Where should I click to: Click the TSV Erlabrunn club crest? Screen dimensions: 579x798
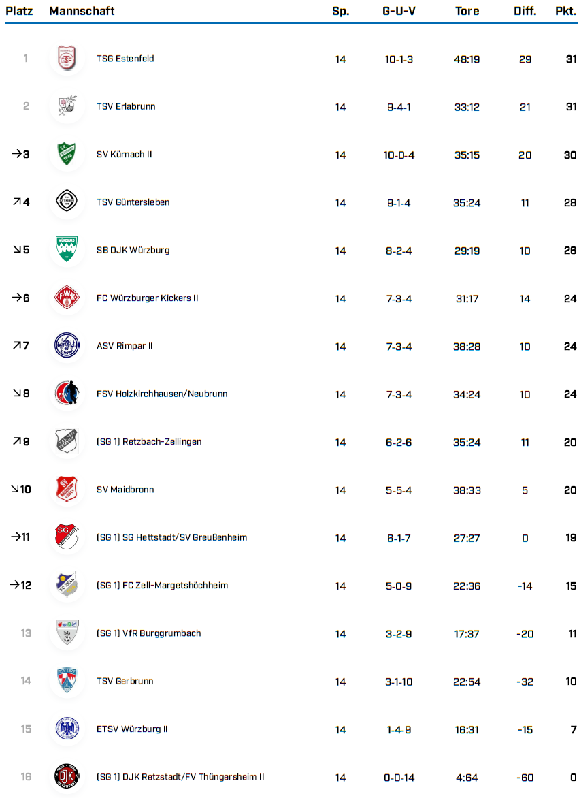(67, 106)
